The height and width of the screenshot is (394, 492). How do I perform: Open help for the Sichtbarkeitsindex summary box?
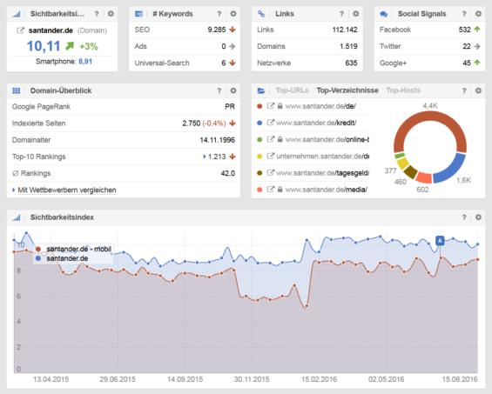tap(97, 14)
